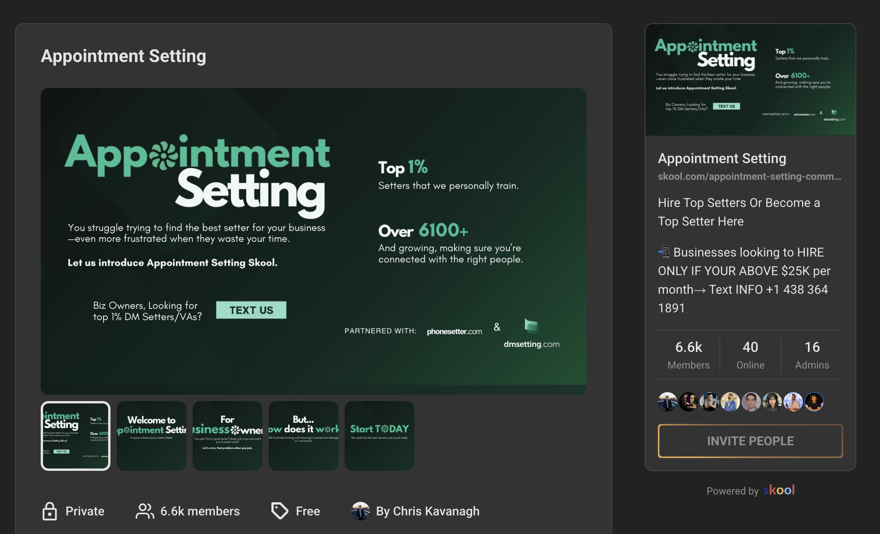Image resolution: width=880 pixels, height=534 pixels.
Task: Select the Welcome to Appointment Setting thumbnail
Action: [152, 436]
